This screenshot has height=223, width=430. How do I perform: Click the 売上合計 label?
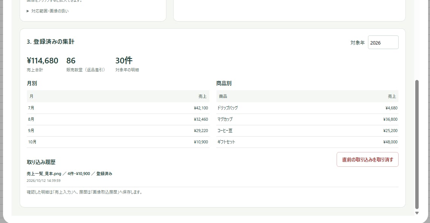pos(35,70)
